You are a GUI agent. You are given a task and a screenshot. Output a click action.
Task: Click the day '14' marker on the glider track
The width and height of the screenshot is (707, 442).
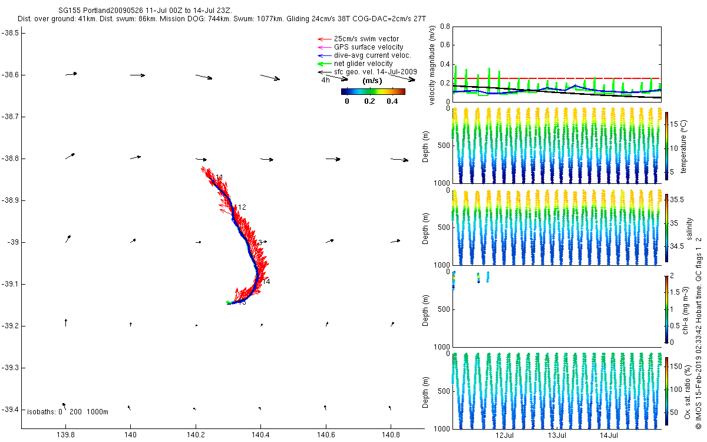(266, 282)
